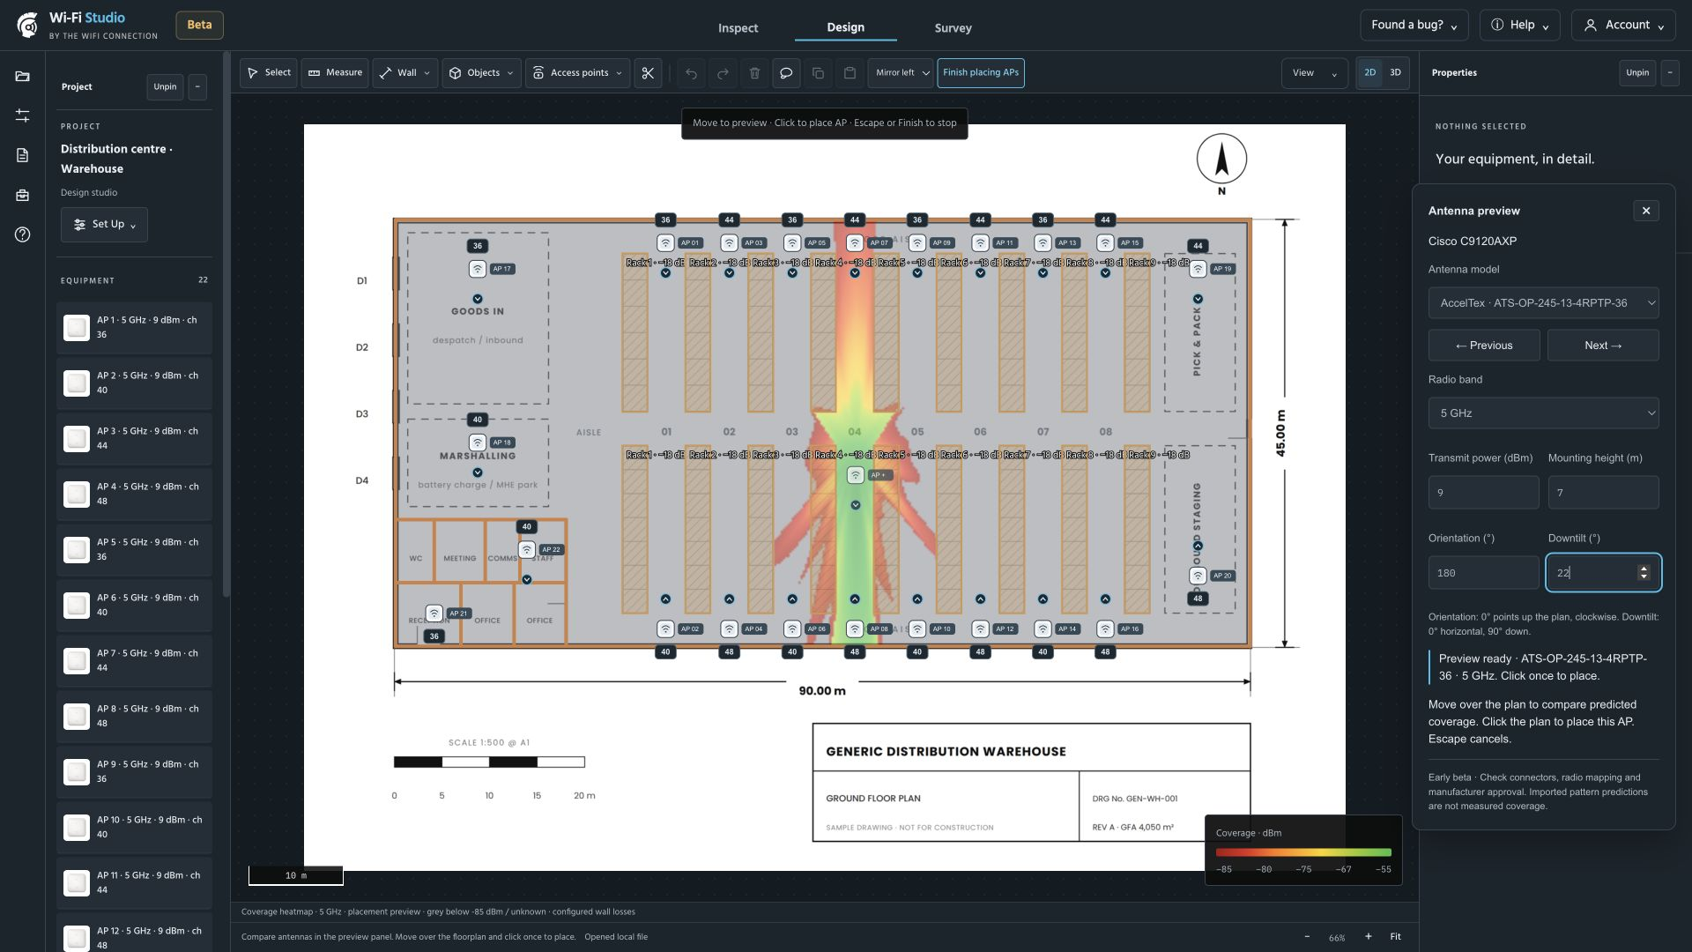
Task: Click the Next antenna button
Action: pyautogui.click(x=1603, y=346)
